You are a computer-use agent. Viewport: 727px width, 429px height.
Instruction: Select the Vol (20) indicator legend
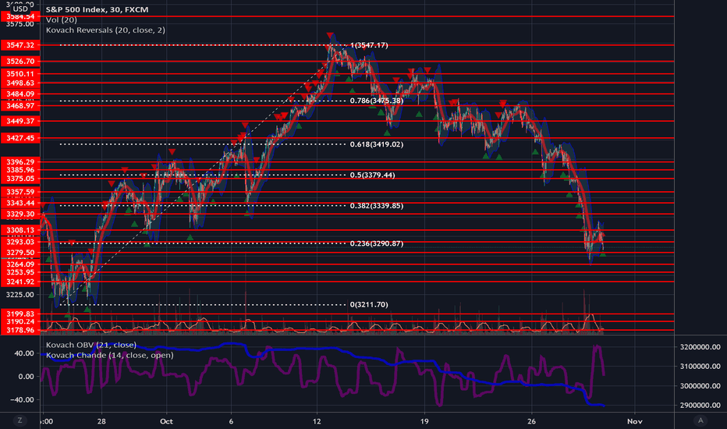[x=61, y=19]
